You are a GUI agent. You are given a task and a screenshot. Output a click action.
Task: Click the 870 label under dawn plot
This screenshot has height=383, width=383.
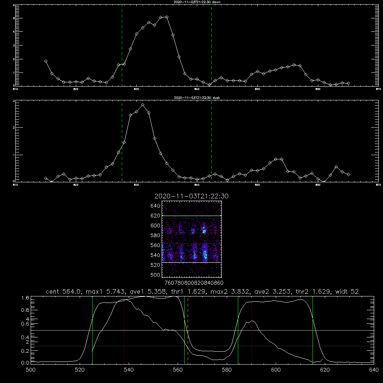(x=378, y=89)
